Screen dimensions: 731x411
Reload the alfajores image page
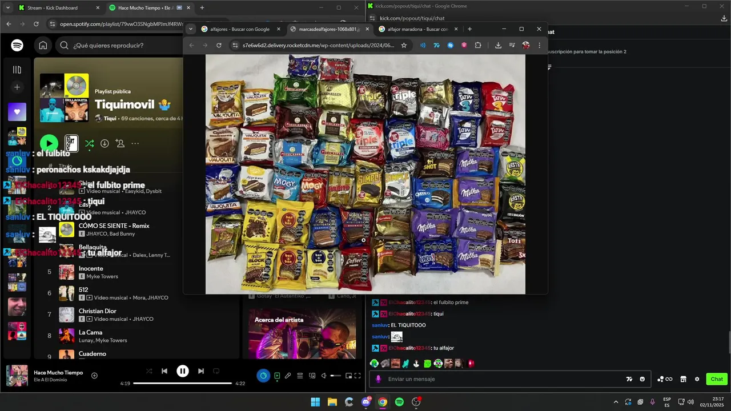click(x=219, y=45)
